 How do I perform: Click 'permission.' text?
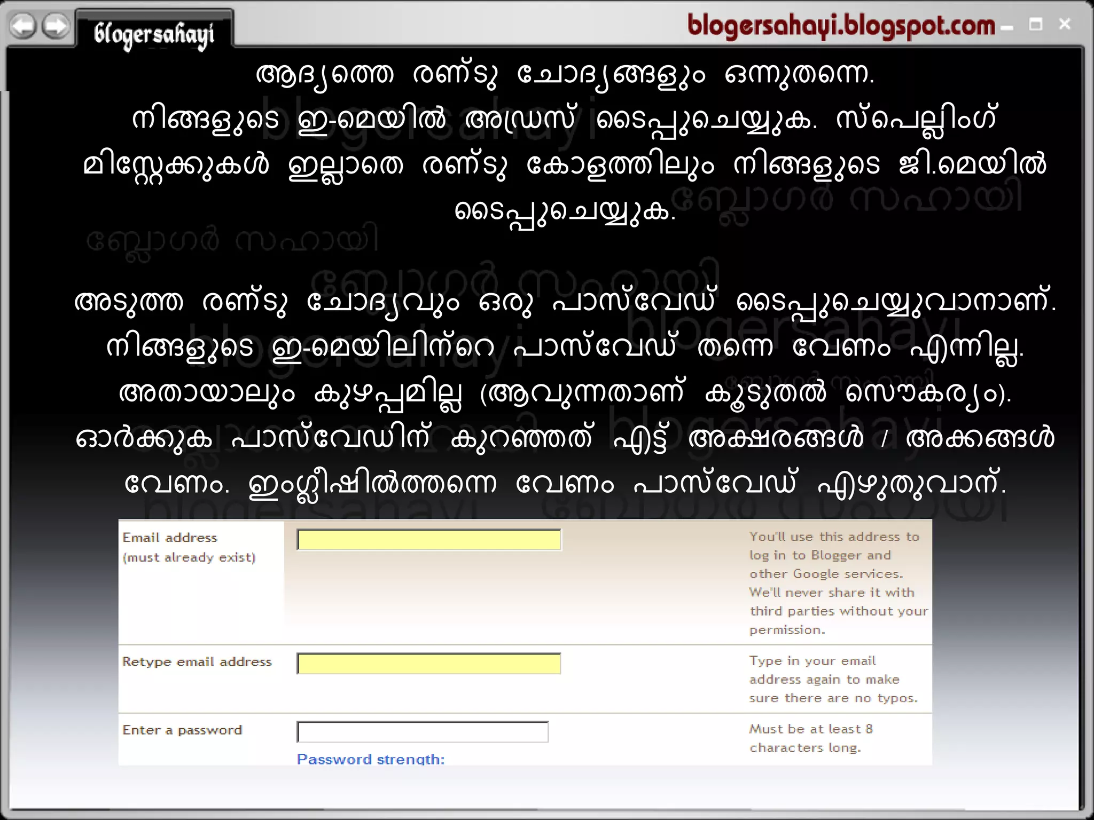click(x=787, y=630)
